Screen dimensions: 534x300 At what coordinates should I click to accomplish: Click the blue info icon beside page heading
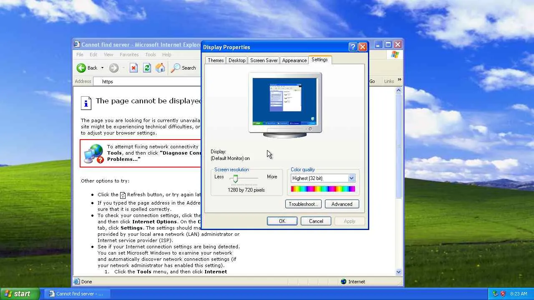86,102
